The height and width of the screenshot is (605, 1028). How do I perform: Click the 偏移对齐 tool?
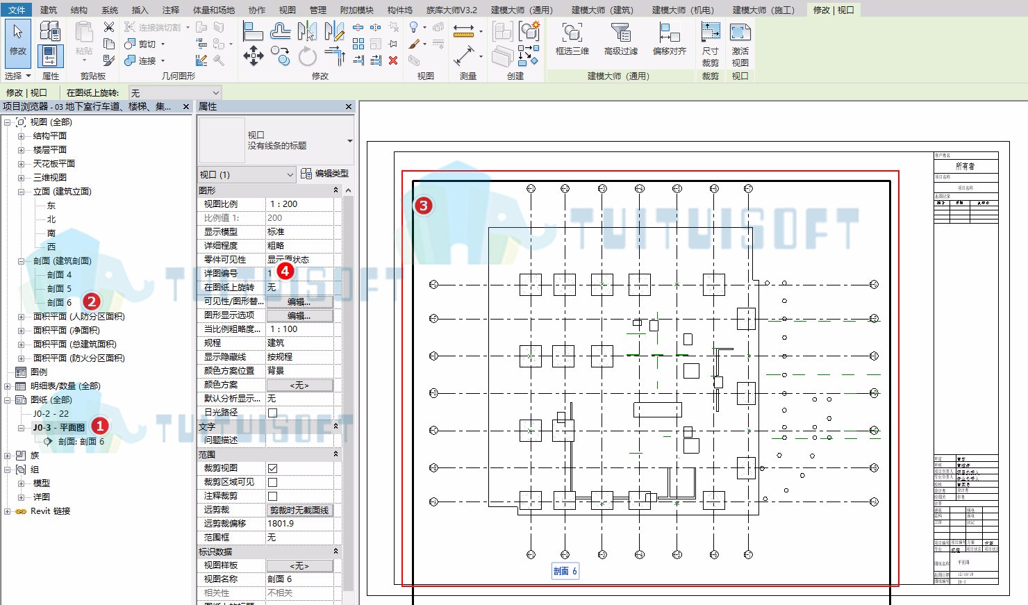pyautogui.click(x=670, y=39)
